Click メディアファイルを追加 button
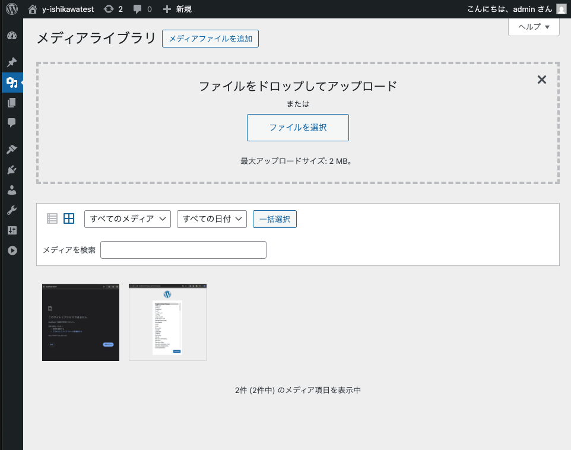 [x=210, y=39]
